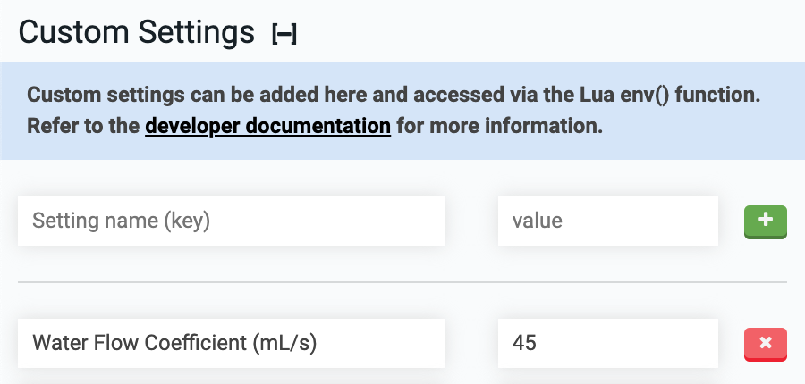The height and width of the screenshot is (384, 805).
Task: Click the empty value input field
Action: pyautogui.click(x=607, y=221)
